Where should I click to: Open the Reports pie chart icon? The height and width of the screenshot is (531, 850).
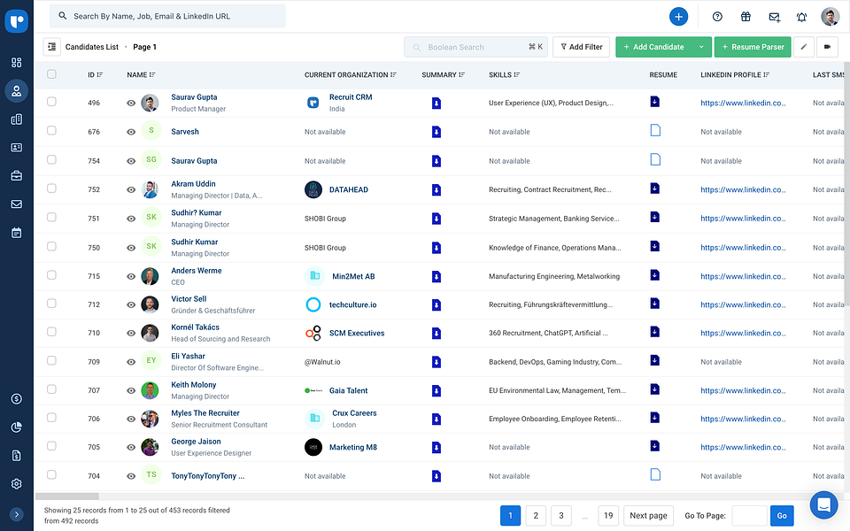(16, 427)
